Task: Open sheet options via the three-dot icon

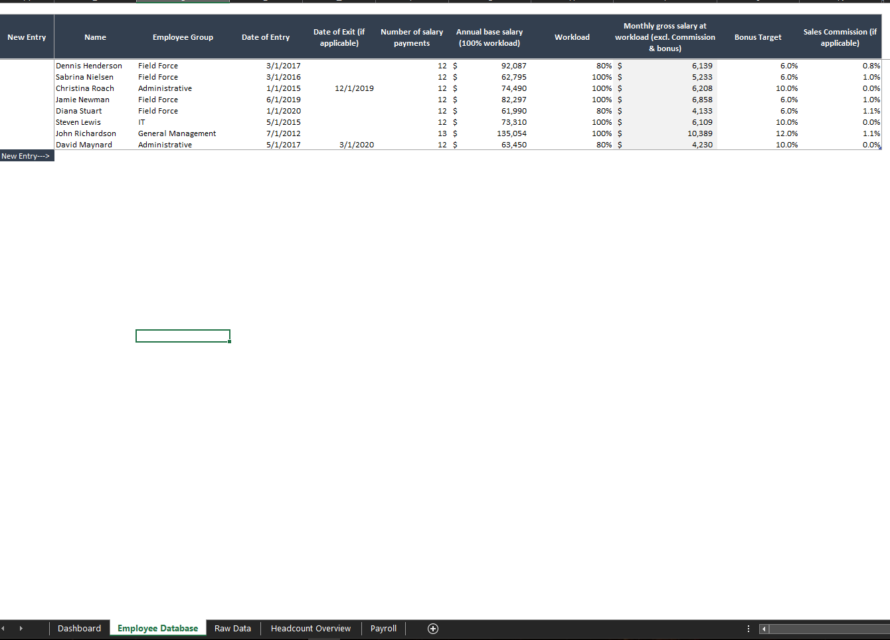Action: [x=748, y=628]
